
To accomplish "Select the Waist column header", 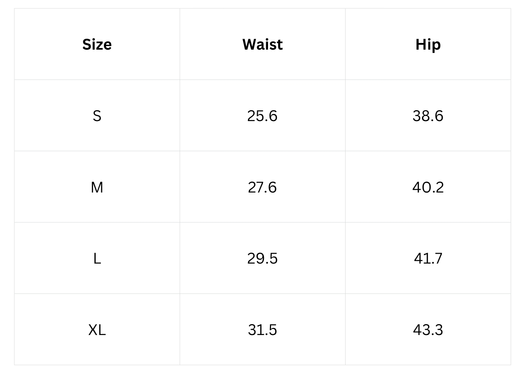I will click(262, 44).
